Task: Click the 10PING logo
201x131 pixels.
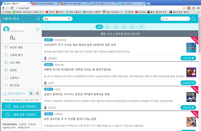Action: [11, 19]
